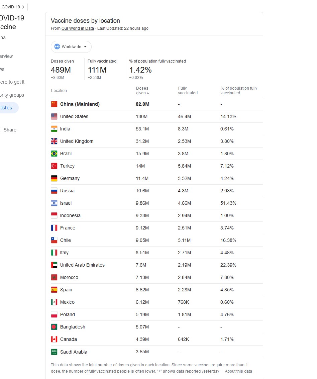The height and width of the screenshot is (379, 317).
Task: Click the India flag icon
Action: coord(54,129)
